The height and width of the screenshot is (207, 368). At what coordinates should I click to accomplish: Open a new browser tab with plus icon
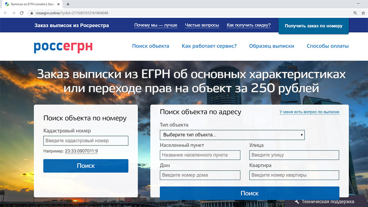[68, 4]
